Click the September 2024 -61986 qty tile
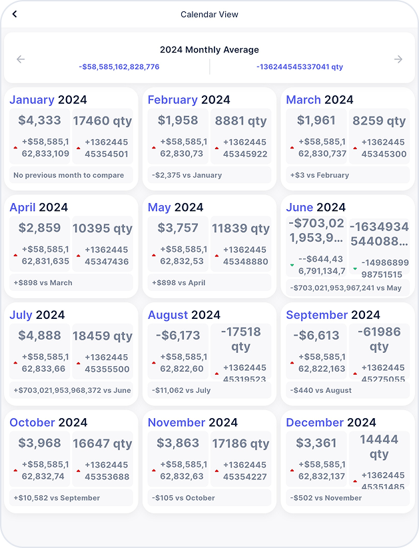Screen dimensions: 419x548 tap(379, 351)
